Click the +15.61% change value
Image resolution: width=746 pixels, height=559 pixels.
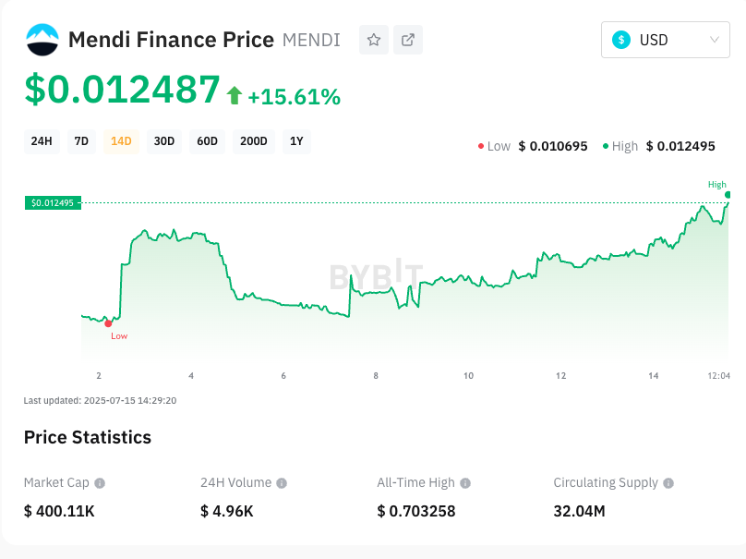tap(294, 97)
